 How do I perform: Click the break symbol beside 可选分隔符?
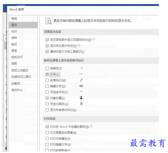(x=81, y=104)
